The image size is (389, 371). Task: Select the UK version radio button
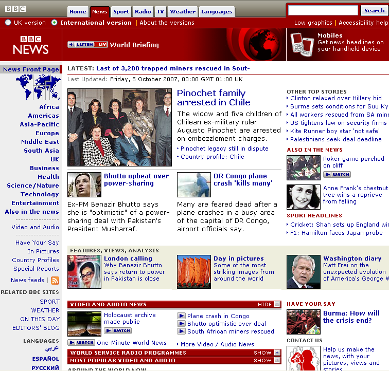click(8, 23)
